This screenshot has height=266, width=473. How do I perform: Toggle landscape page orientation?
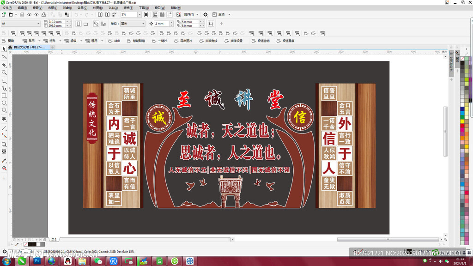(x=86, y=24)
